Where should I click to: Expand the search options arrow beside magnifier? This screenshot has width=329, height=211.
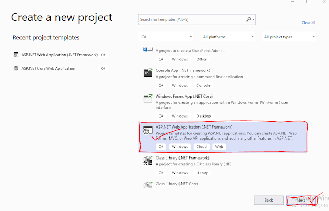click(254, 19)
